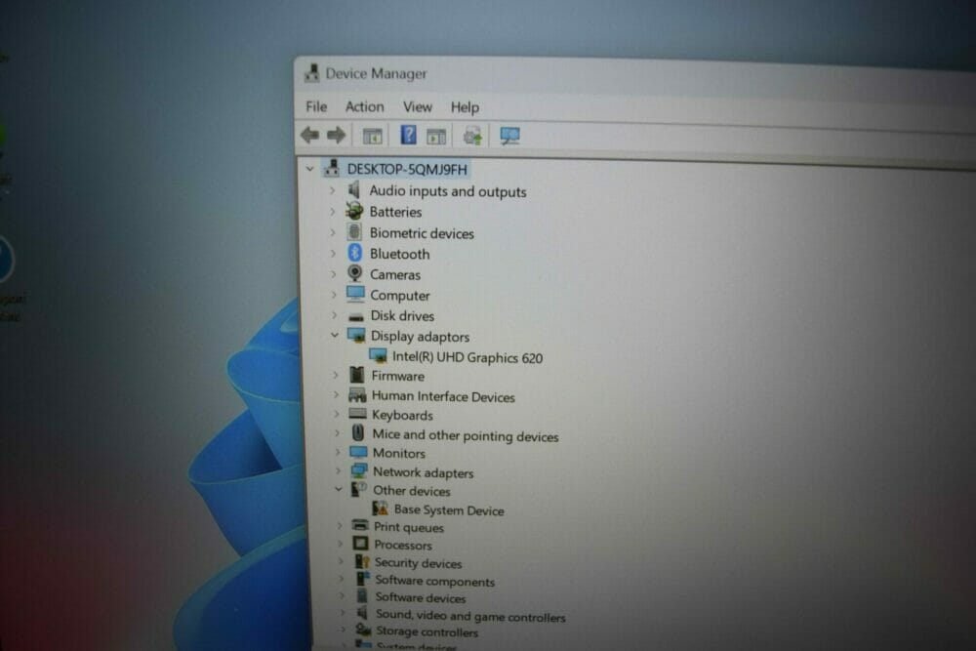Viewport: 976px width, 651px height.
Task: Open the Action menu
Action: coord(365,106)
